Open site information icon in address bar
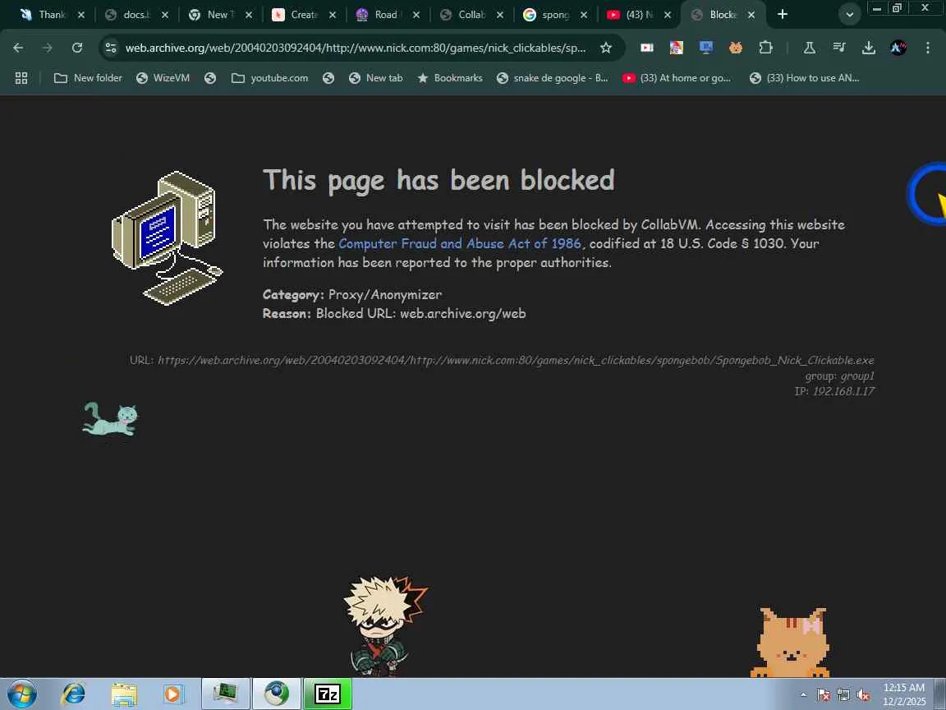Screen dimensions: 946x710 click(110, 48)
